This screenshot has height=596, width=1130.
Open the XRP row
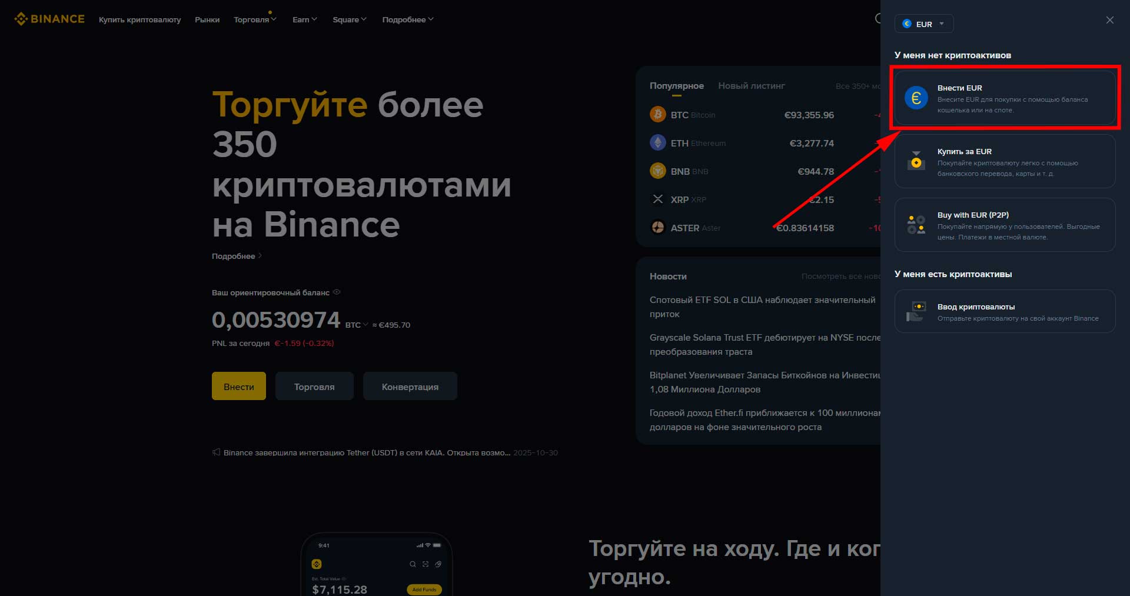pyautogui.click(x=765, y=199)
